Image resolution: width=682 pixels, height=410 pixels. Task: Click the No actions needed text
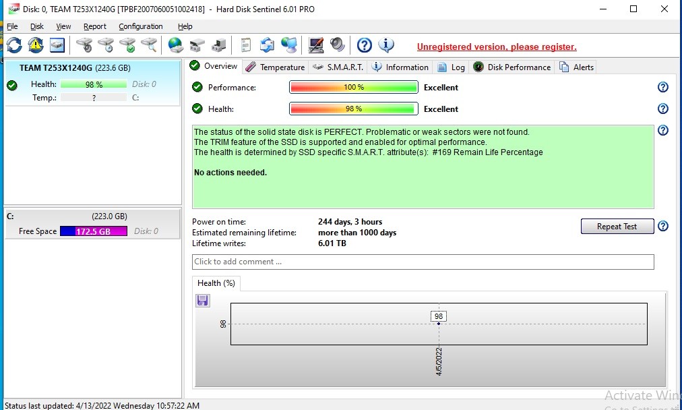point(230,173)
